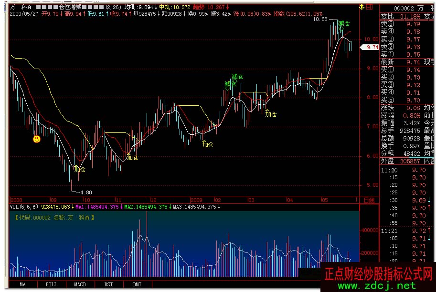Viewport: 436px width, 292px height.
Task: Click the 2009 marker on the time axis
Action: (196, 200)
